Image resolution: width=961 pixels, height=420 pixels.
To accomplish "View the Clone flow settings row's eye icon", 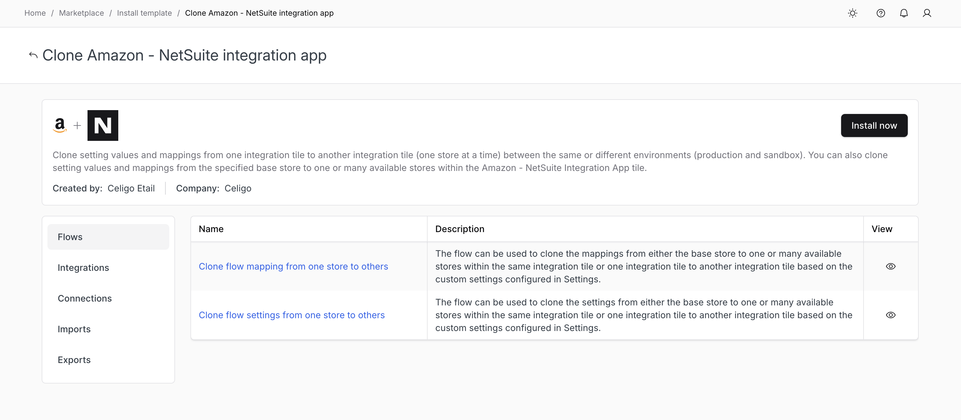I will coord(890,315).
